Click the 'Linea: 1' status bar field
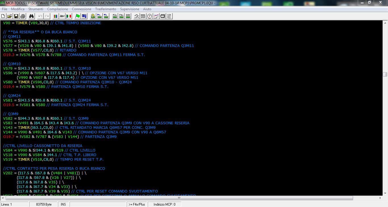Screen dimensions: 388x207 coord(14,204)
